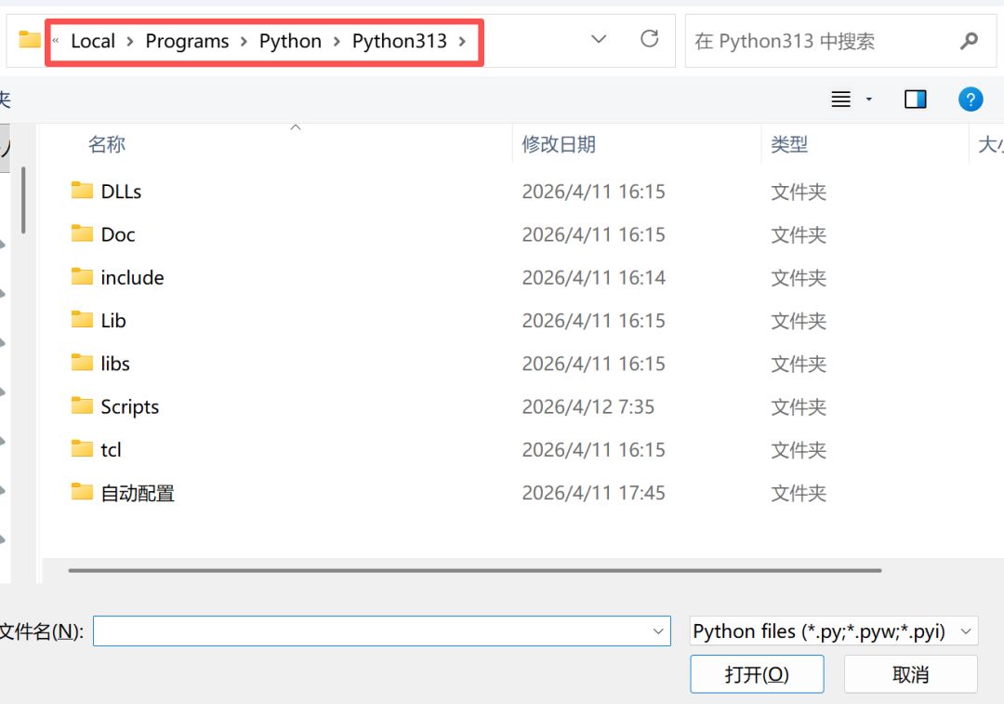
Task: Click the 取消 cancel button
Action: tap(910, 674)
